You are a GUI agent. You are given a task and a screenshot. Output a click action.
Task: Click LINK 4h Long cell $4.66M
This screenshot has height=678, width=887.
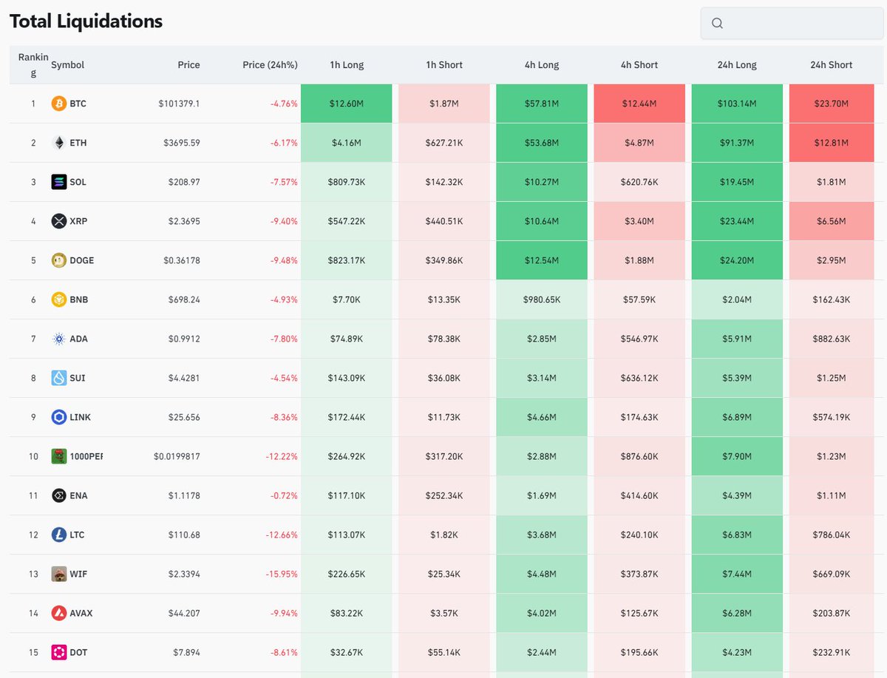[x=542, y=417]
